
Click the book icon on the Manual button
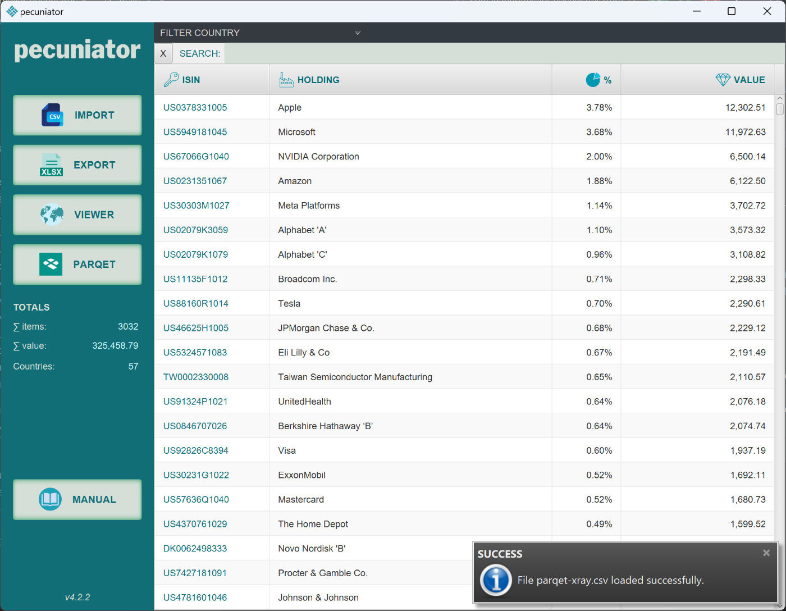coord(51,499)
